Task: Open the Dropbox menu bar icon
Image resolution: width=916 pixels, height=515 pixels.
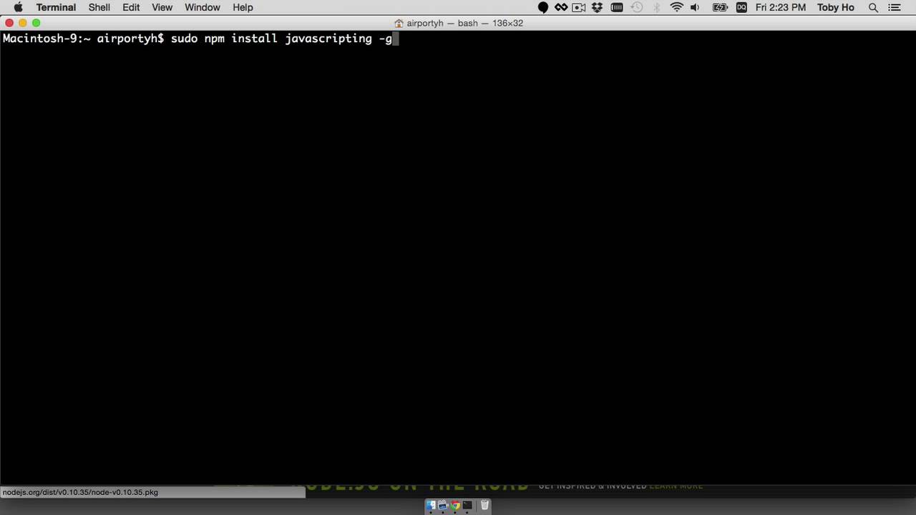Action: (597, 7)
